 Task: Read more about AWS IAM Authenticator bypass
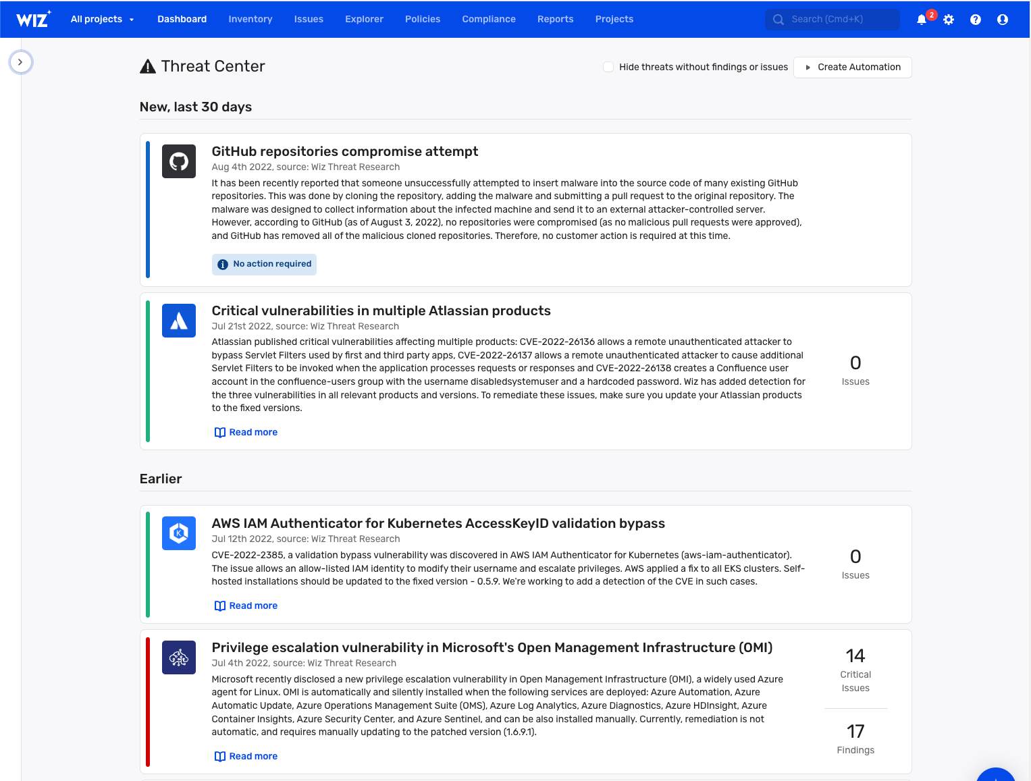(246, 606)
